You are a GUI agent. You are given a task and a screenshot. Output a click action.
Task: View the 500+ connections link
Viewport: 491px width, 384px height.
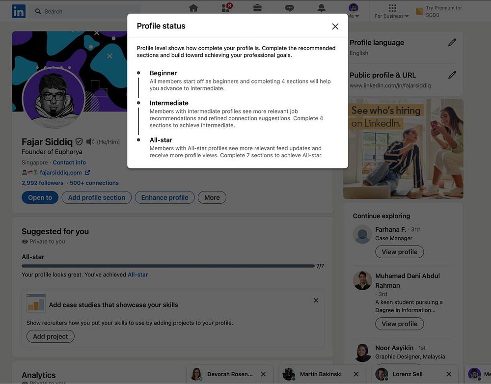pyautogui.click(x=94, y=183)
